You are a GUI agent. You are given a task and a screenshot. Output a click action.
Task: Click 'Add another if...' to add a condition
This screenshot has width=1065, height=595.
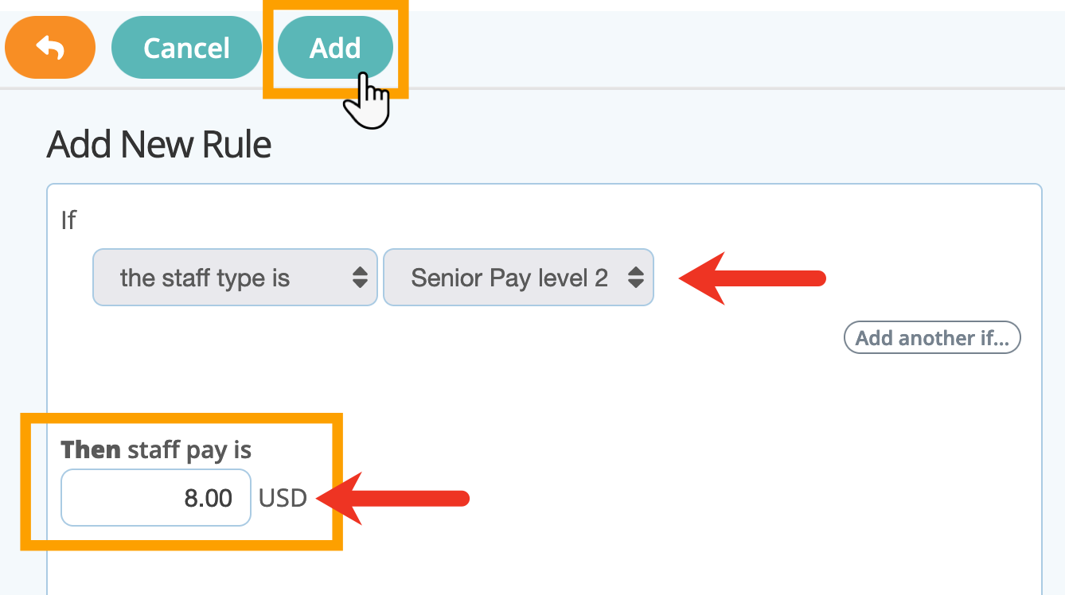pos(932,338)
